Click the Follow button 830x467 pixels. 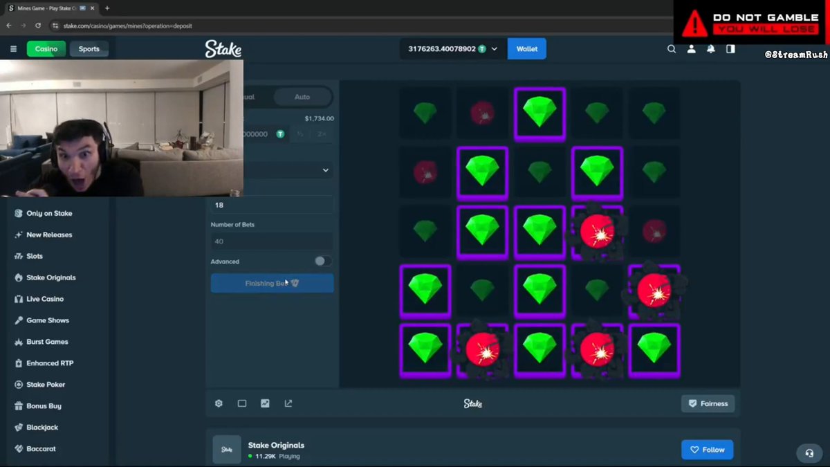[707, 450]
